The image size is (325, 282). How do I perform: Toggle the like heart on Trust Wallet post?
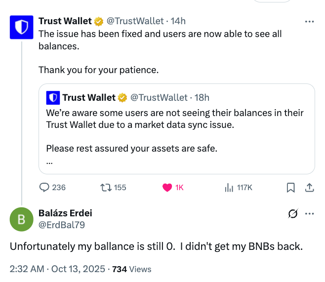167,188
